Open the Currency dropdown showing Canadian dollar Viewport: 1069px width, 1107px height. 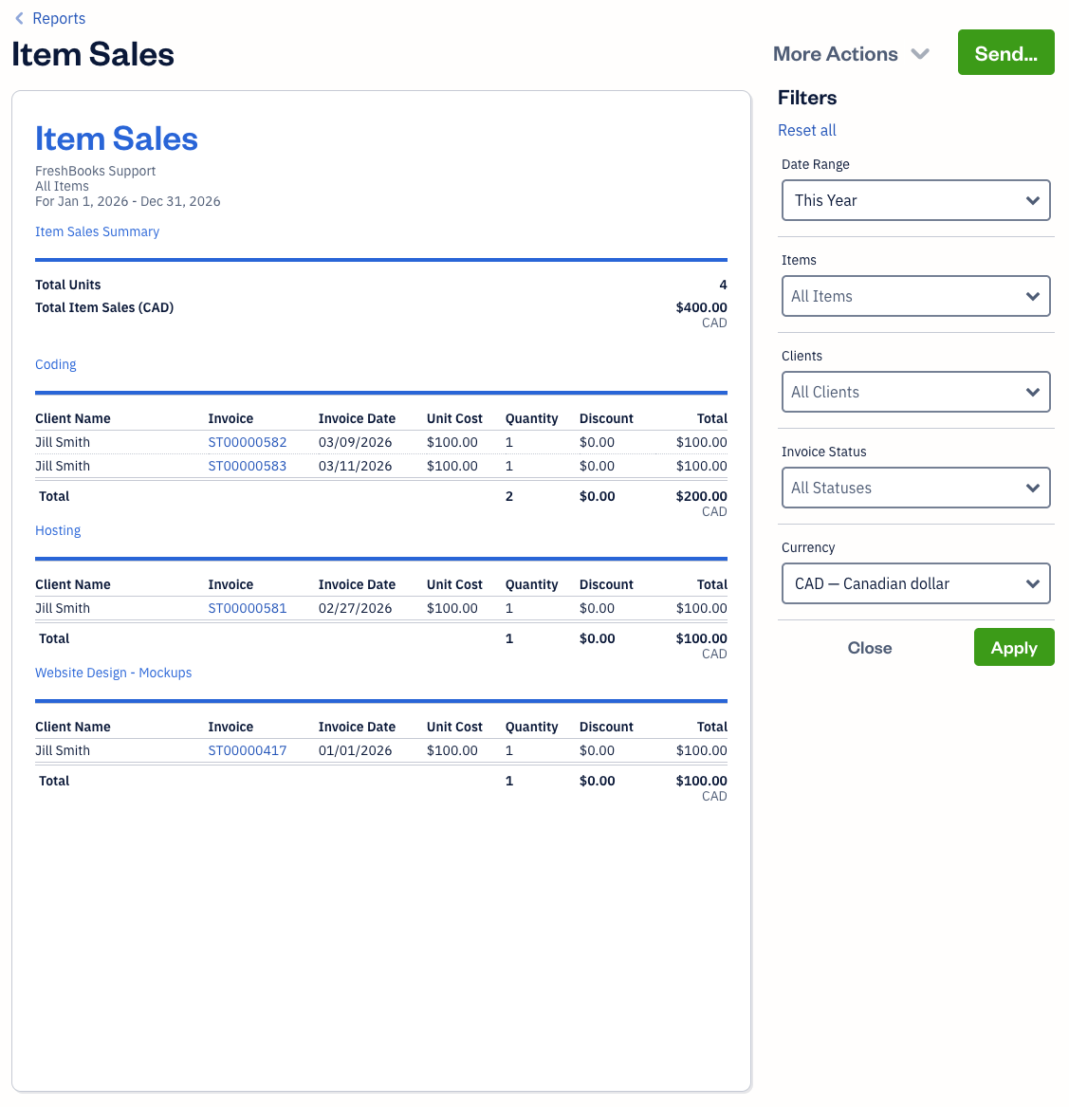[915, 583]
